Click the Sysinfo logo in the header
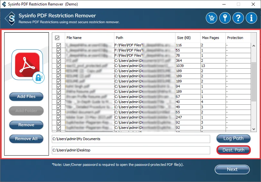The height and width of the screenshot is (182, 261). point(11,18)
